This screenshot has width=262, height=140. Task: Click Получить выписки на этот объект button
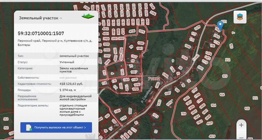point(56,128)
